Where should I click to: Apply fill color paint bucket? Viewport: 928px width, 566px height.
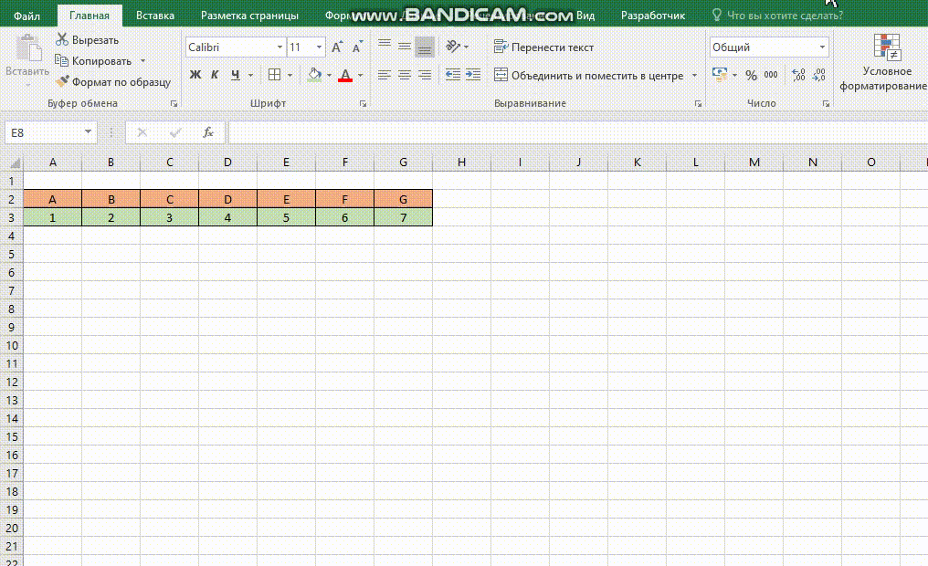coord(315,75)
